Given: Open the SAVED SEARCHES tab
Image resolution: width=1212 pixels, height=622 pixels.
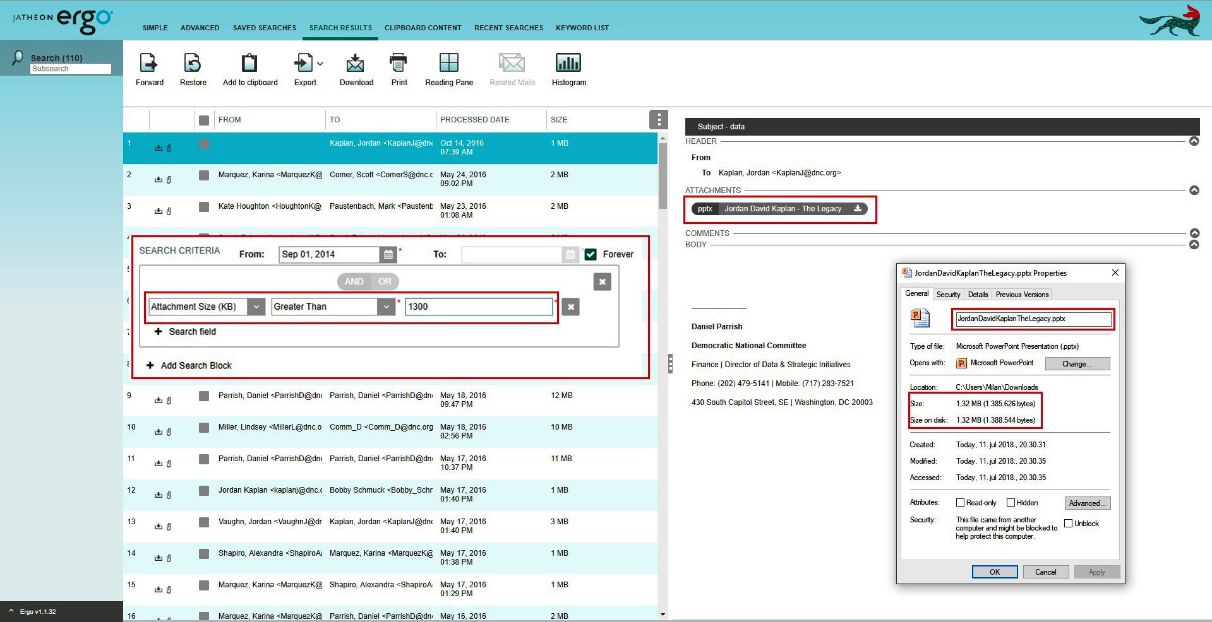Looking at the screenshot, I should 264,28.
